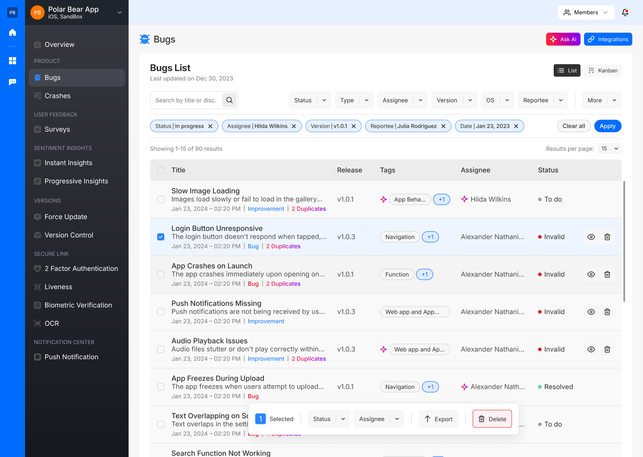Click the notification bell icon
This screenshot has width=643, height=457.
point(625,12)
